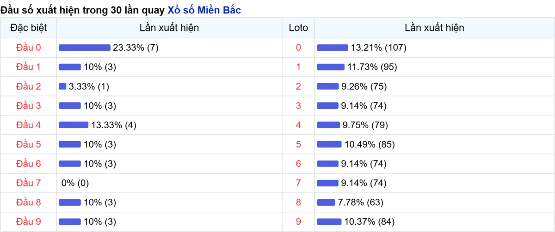
Task: Select the Loto column header
Action: click(298, 28)
